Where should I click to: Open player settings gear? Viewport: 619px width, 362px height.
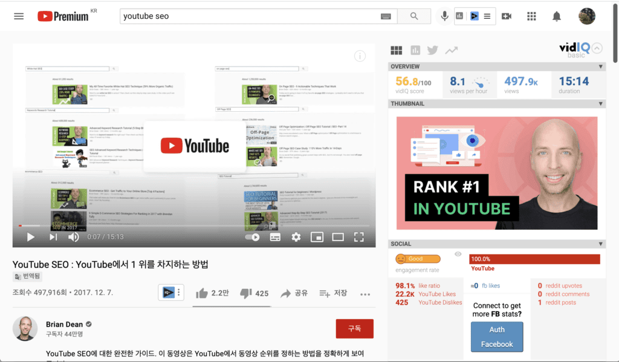296,237
